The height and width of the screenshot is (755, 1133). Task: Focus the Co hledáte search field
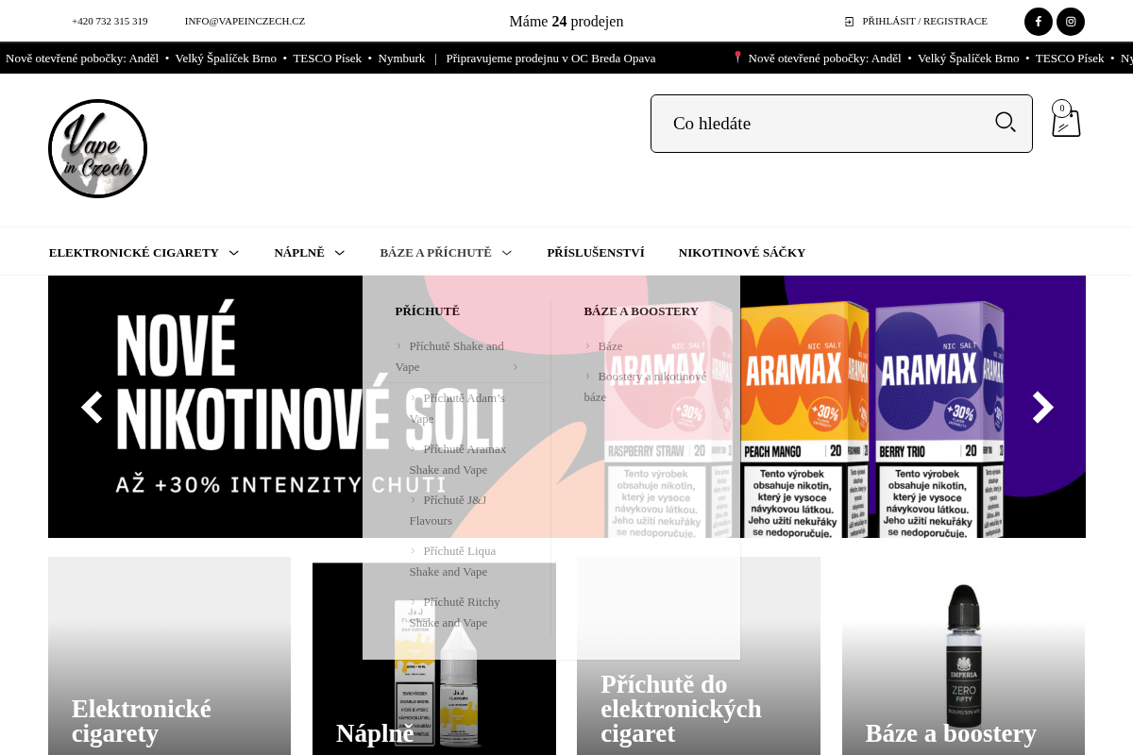pyautogui.click(x=841, y=124)
